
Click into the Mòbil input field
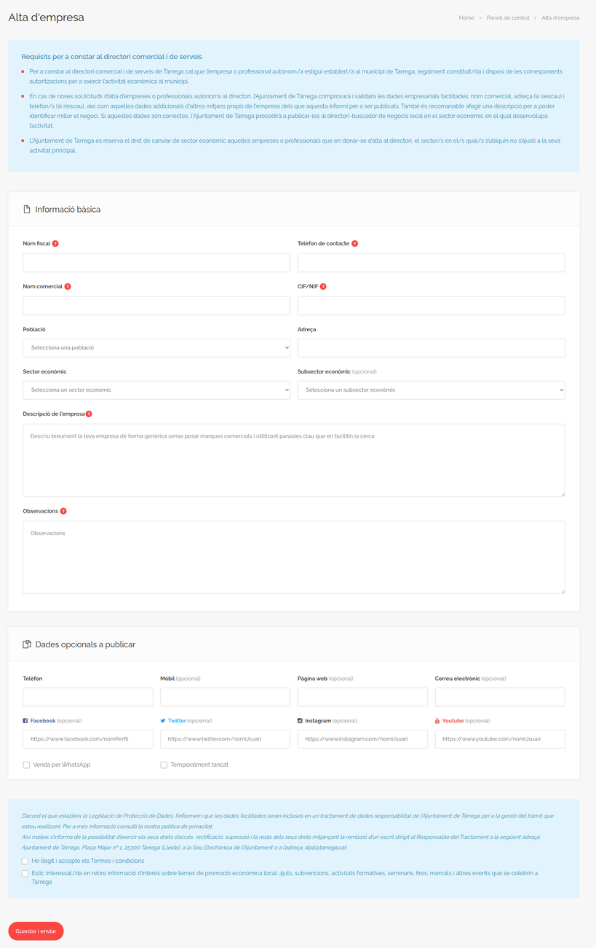pyautogui.click(x=225, y=697)
